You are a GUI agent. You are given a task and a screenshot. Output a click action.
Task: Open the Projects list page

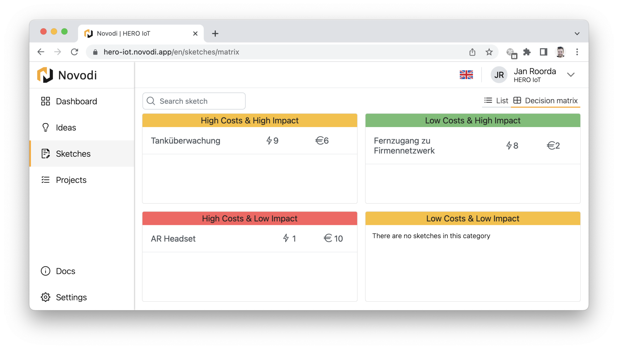pyautogui.click(x=71, y=180)
